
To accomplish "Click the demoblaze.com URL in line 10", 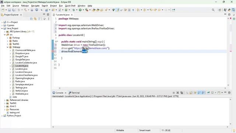I will coord(91,48).
